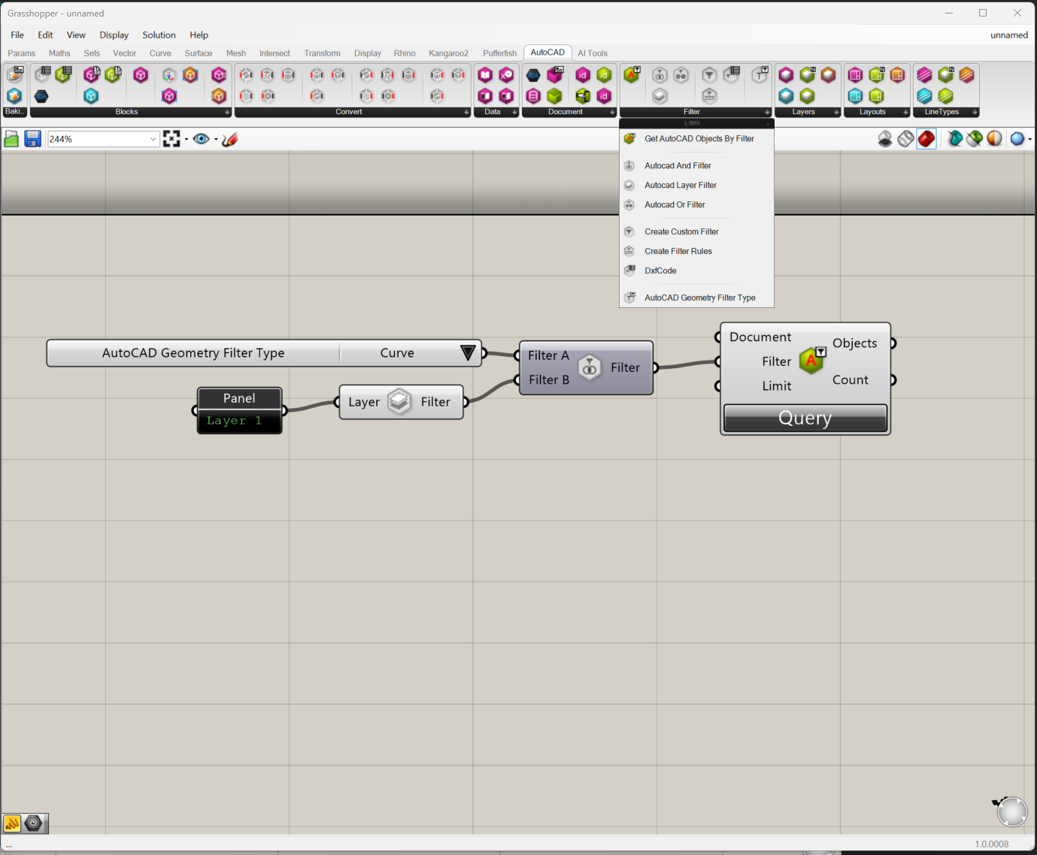Choose Autocad Or Filter from the dropdown list

coord(696,204)
